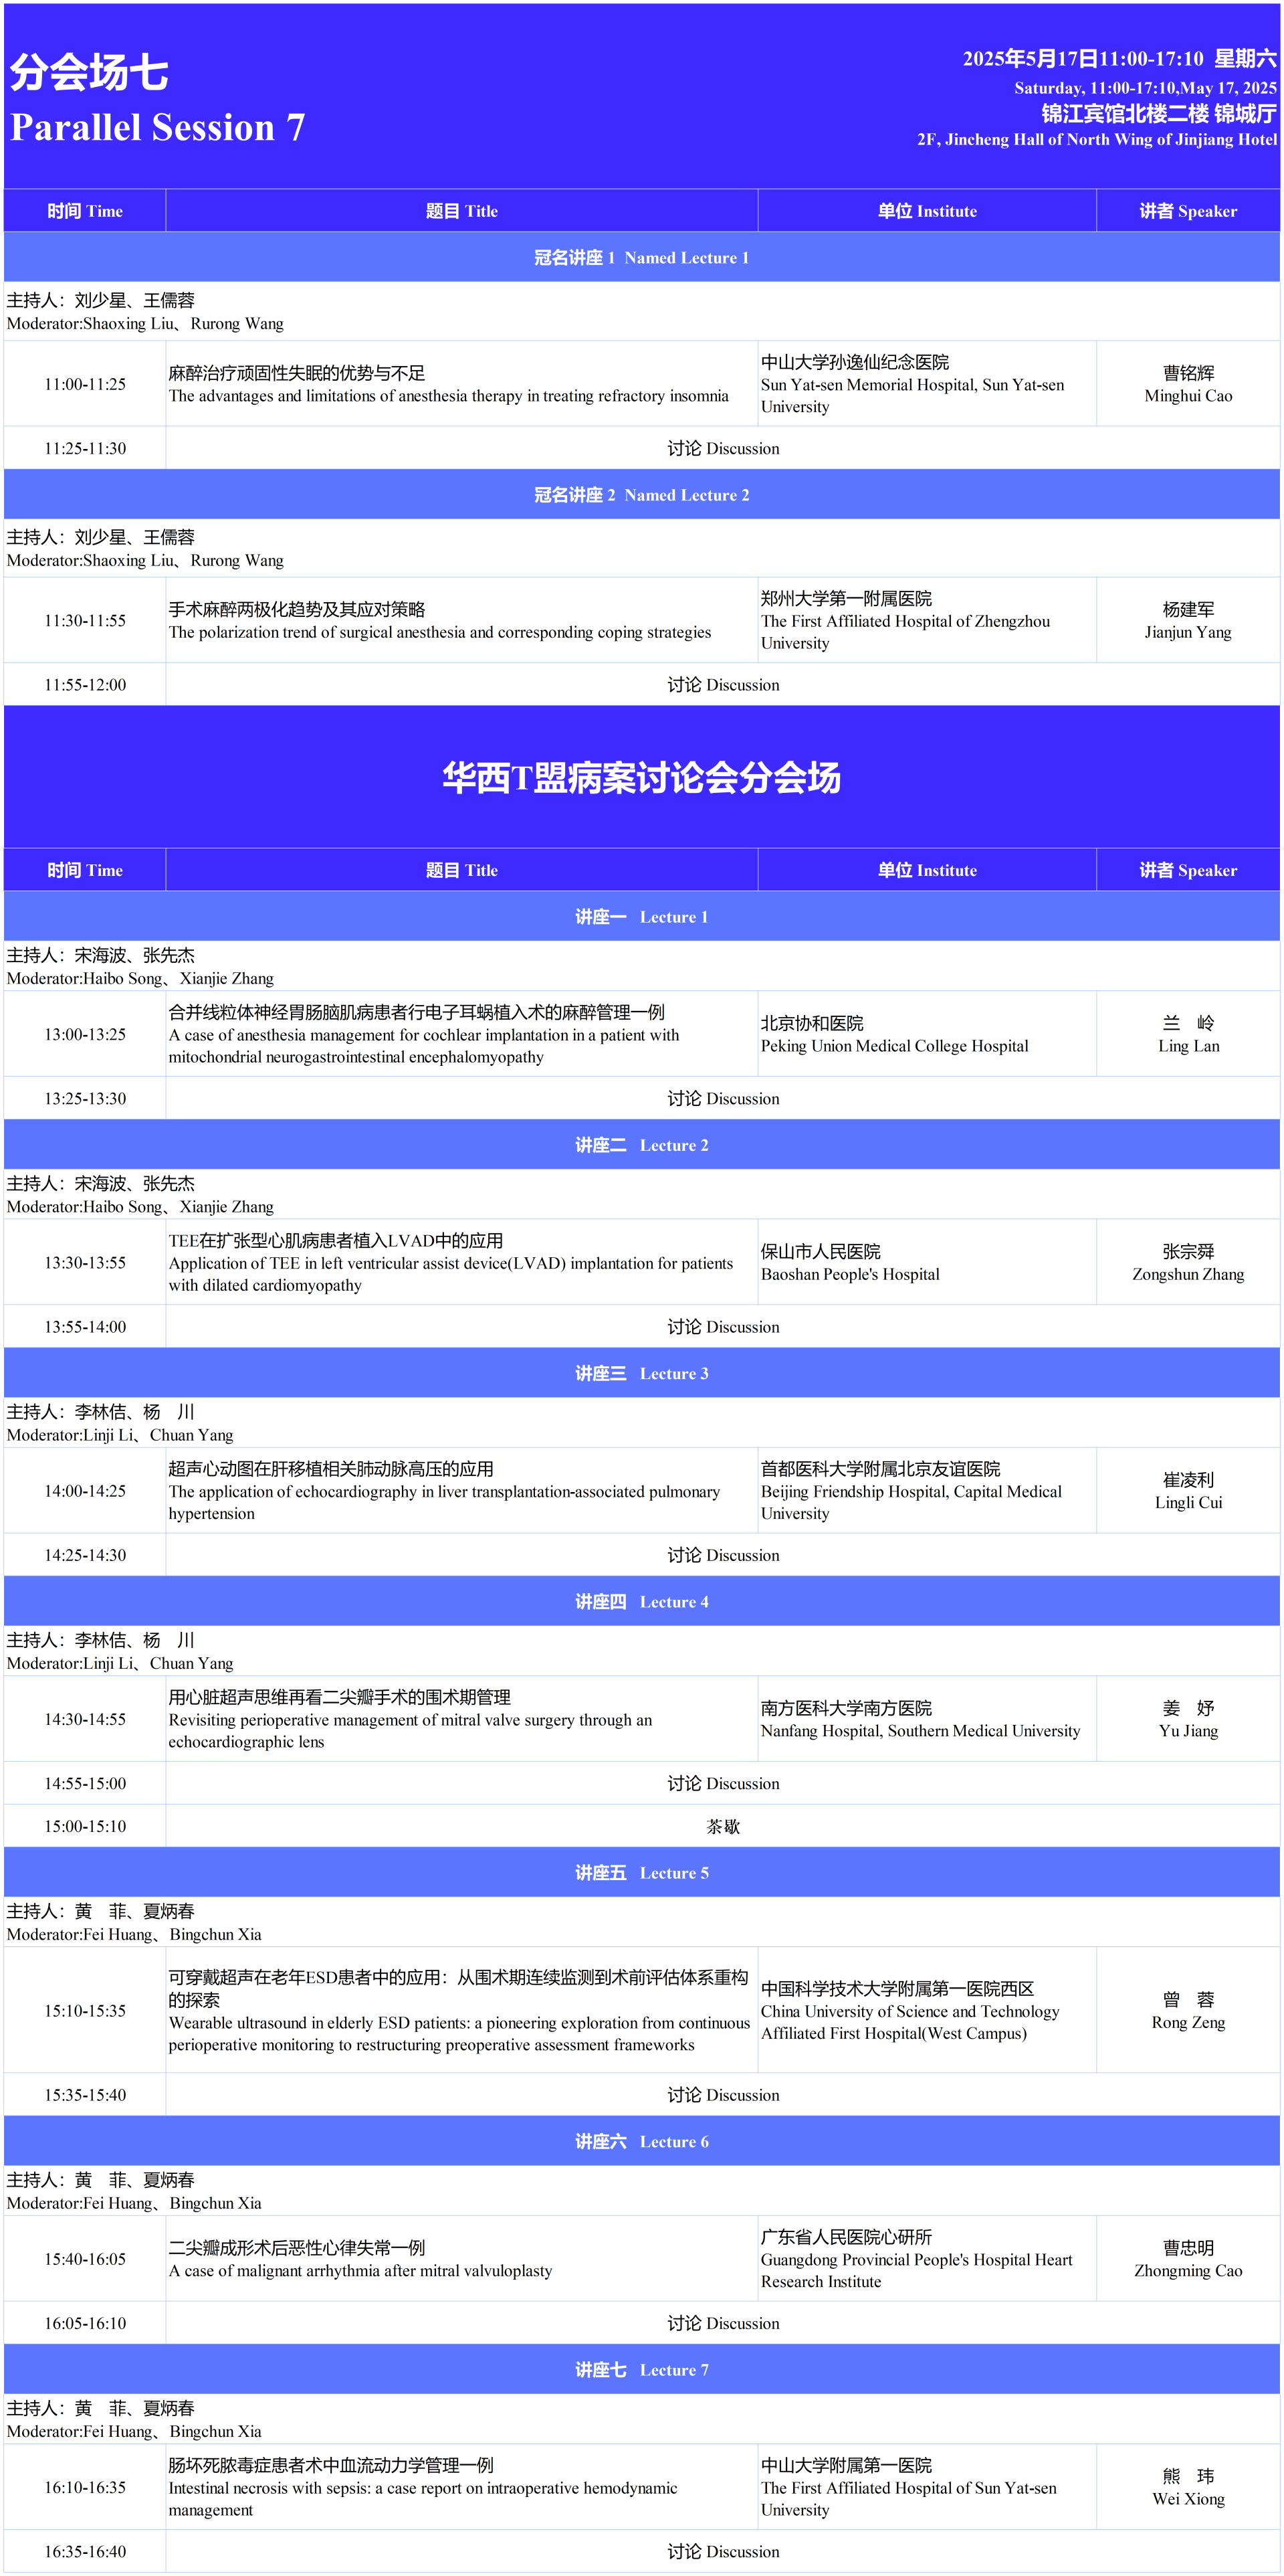Click title about TEE in LVAD implantation
The width and height of the screenshot is (1284, 2576).
451,1274
